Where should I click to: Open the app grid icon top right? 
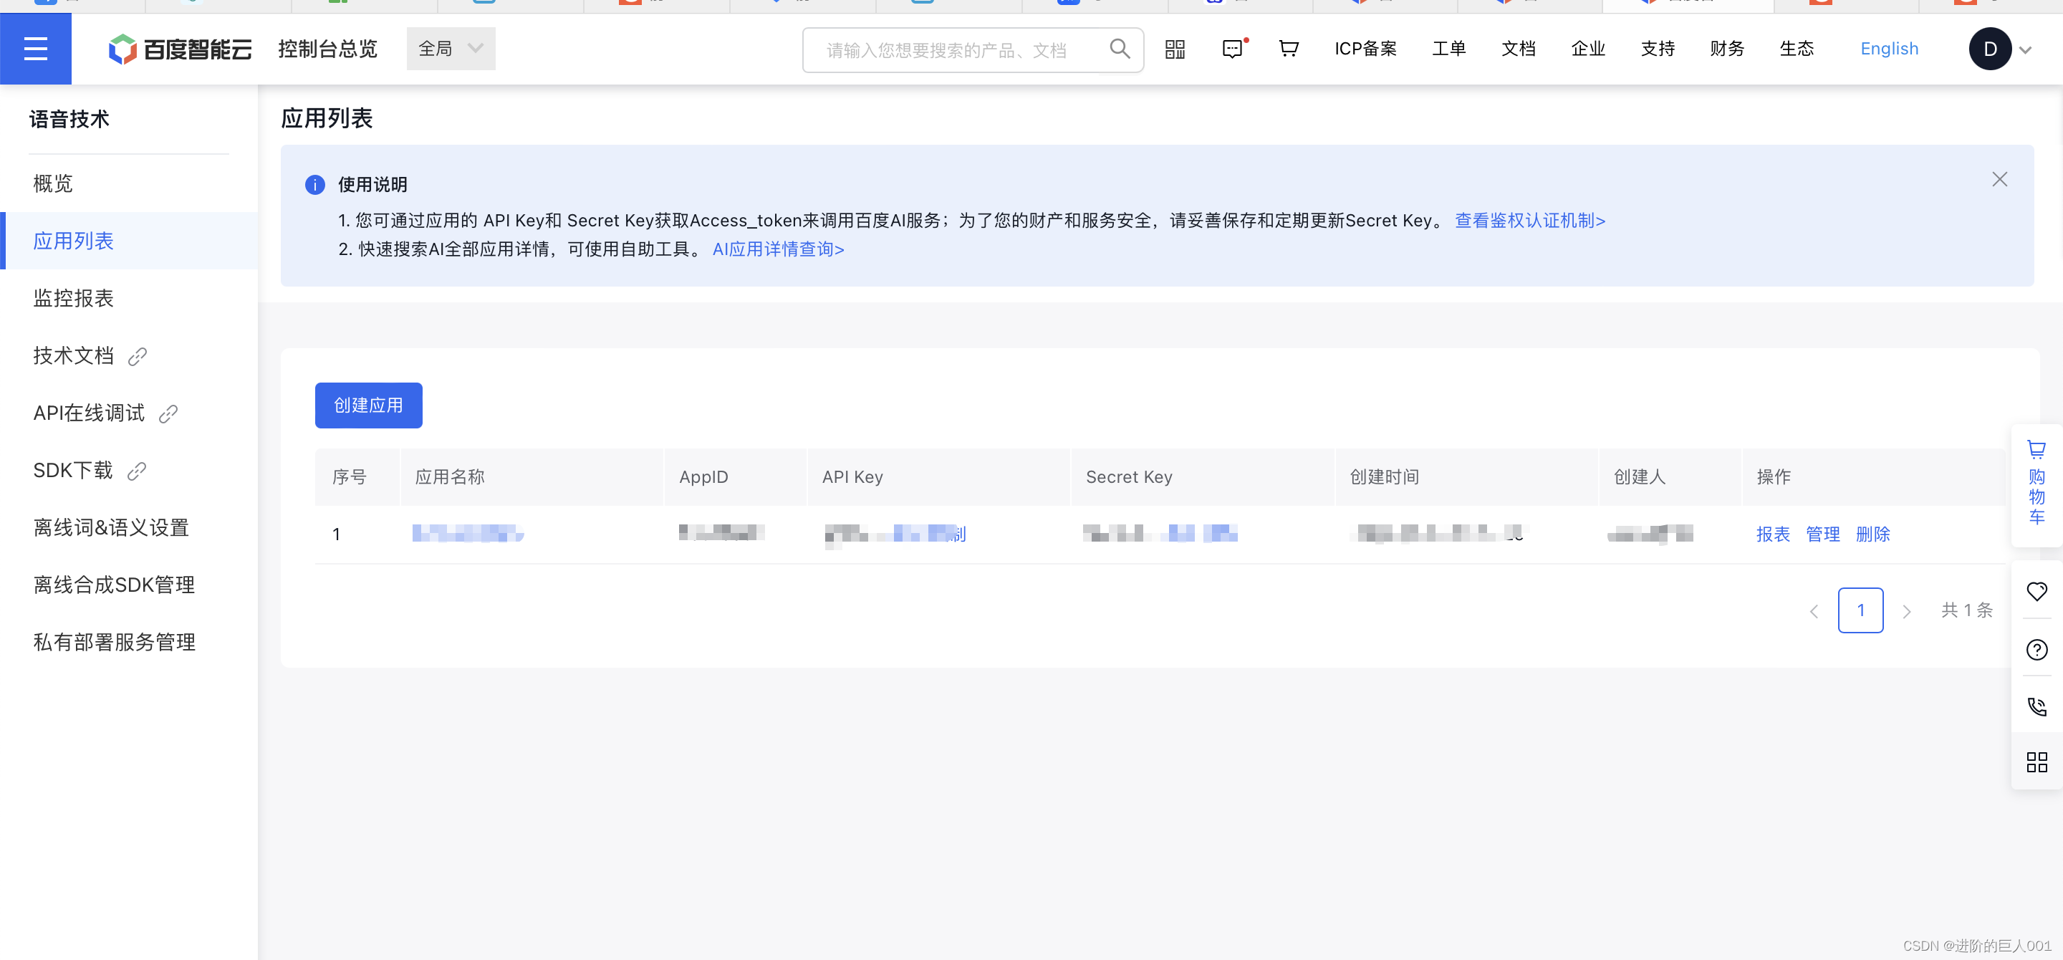tap(1176, 49)
